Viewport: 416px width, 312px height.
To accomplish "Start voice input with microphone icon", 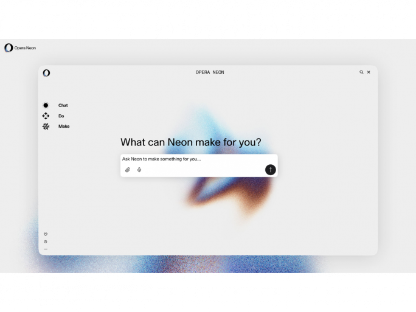I will coord(139,170).
